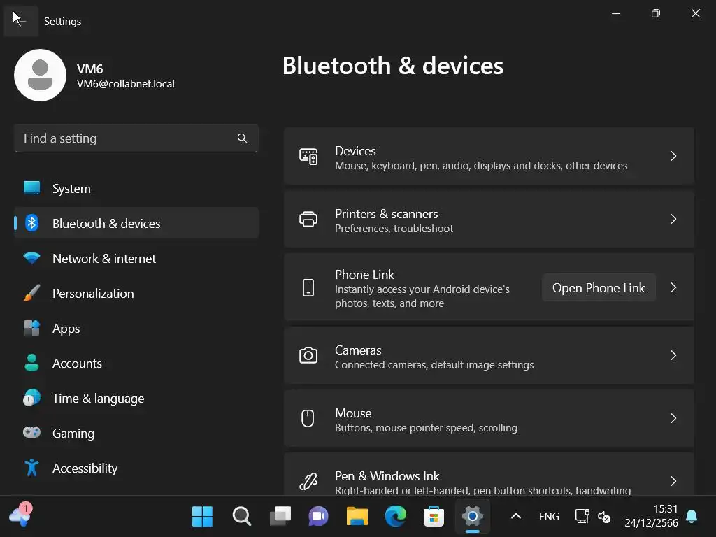Image resolution: width=716 pixels, height=537 pixels.
Task: Select Apps in the sidebar
Action: (x=136, y=328)
